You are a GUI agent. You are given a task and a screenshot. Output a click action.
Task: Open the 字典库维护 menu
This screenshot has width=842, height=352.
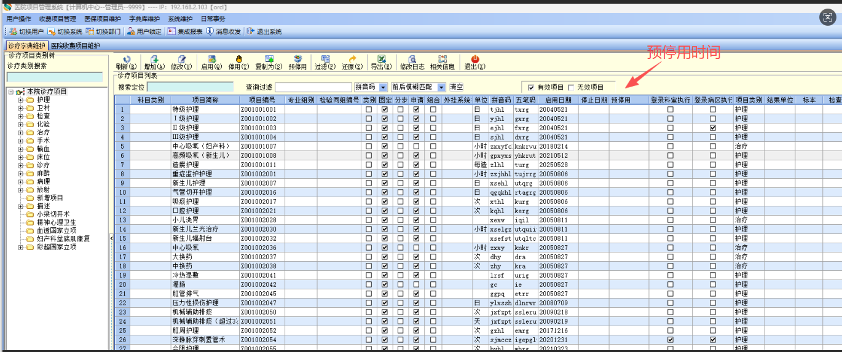pyautogui.click(x=144, y=19)
